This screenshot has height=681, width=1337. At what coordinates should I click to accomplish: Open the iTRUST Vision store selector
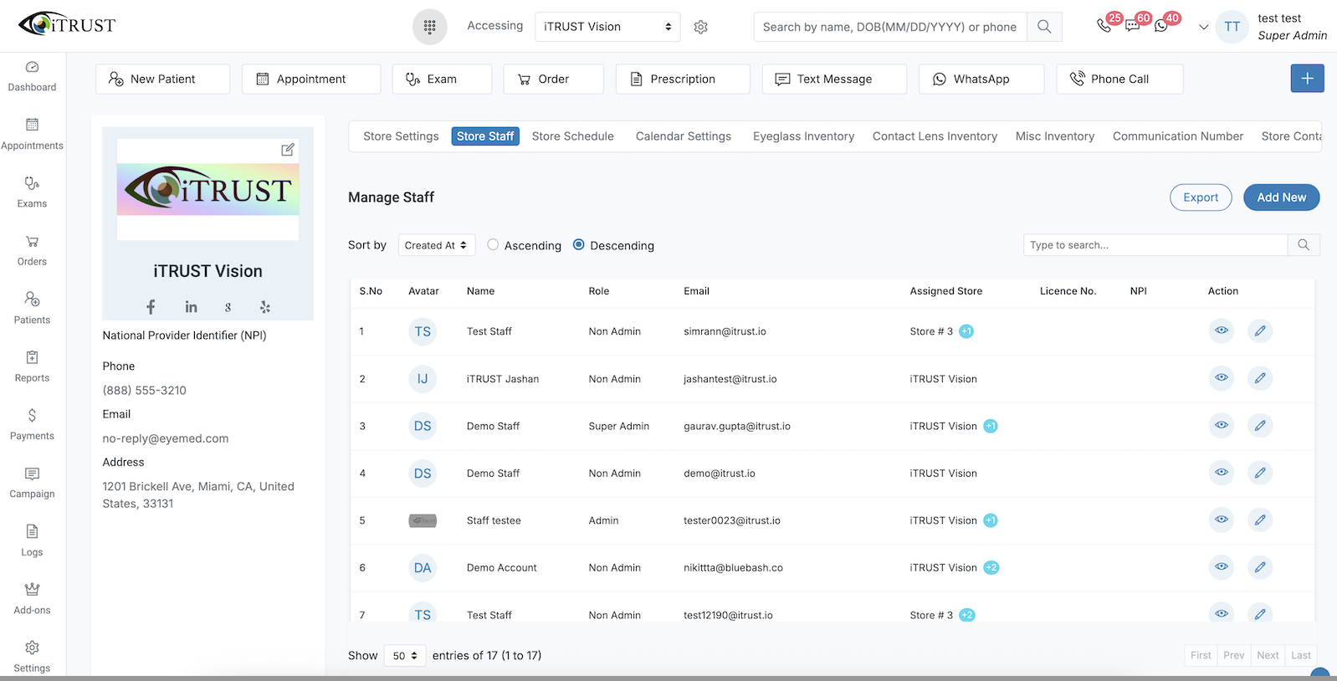607,27
